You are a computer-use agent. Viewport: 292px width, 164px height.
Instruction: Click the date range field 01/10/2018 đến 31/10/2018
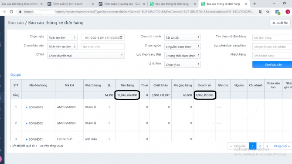point(102,37)
